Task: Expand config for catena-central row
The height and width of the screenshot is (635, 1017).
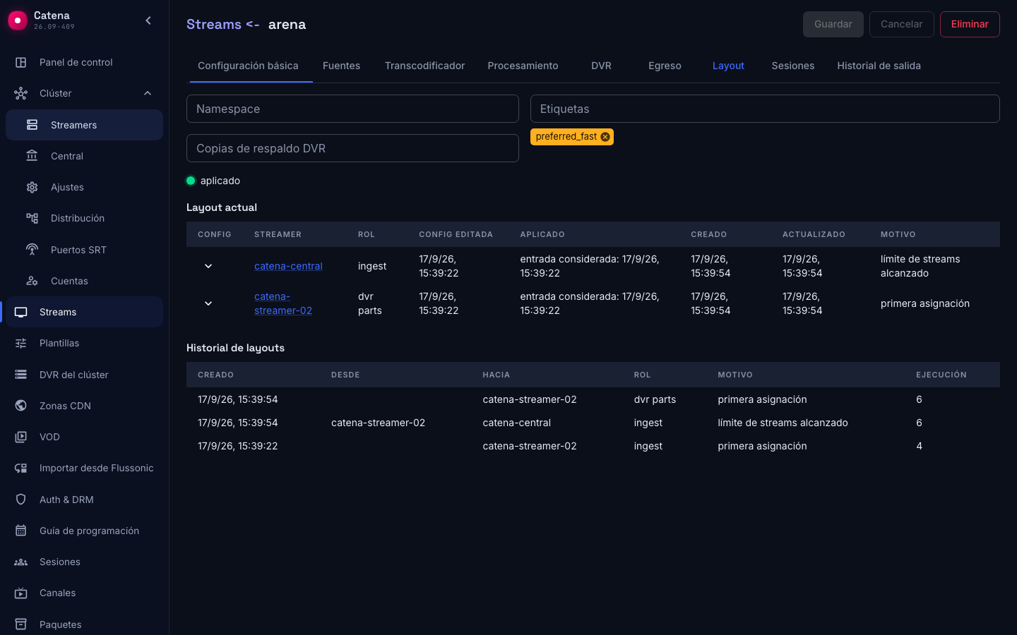Action: click(x=208, y=266)
